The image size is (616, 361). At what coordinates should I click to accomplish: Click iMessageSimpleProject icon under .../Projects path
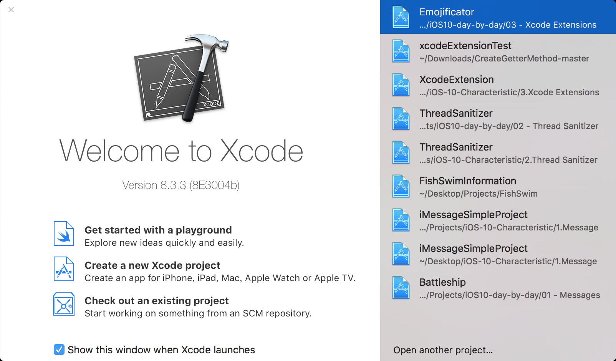click(x=401, y=220)
